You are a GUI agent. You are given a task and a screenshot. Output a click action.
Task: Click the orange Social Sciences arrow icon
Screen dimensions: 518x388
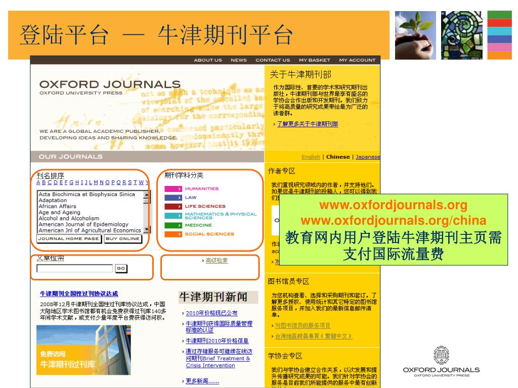[x=173, y=234]
